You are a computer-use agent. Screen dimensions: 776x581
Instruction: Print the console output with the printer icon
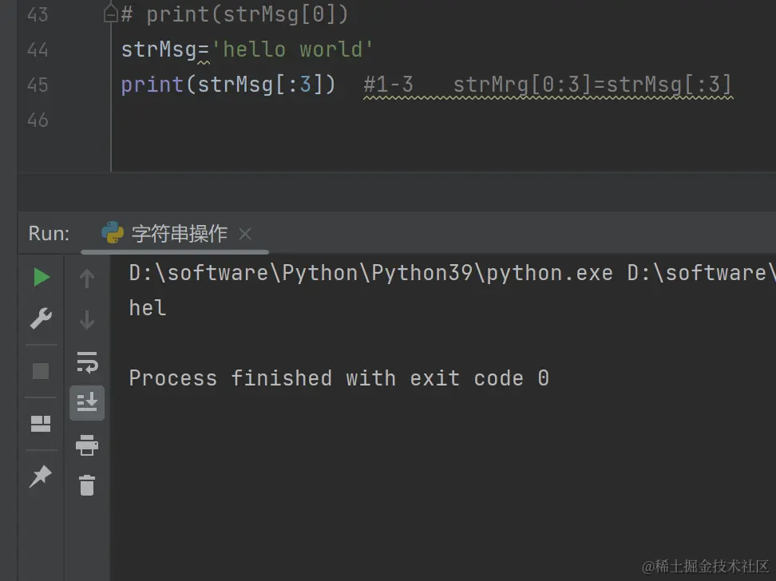pos(87,445)
